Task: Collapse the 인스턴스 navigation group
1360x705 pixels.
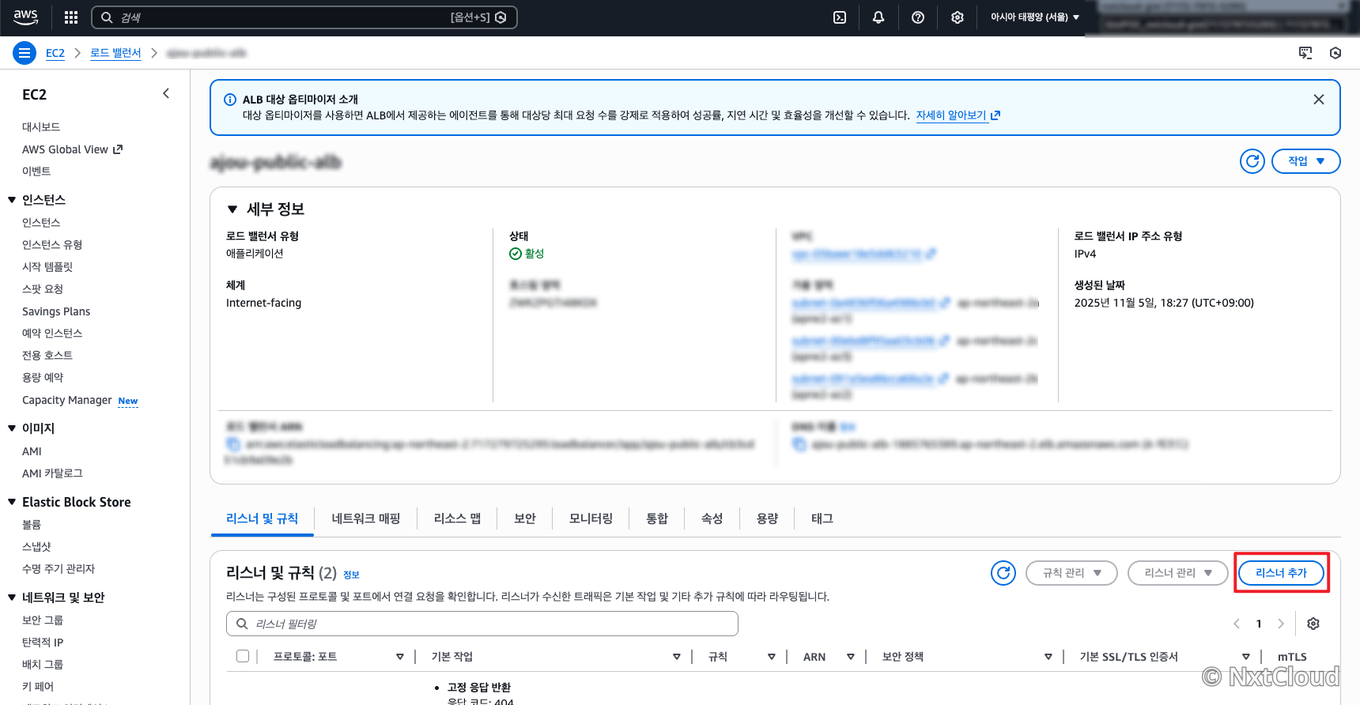Action: point(12,200)
